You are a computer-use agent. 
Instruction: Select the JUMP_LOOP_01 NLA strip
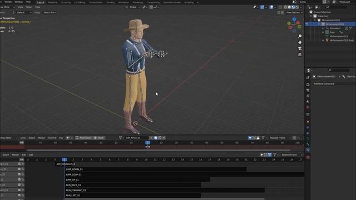point(184,174)
